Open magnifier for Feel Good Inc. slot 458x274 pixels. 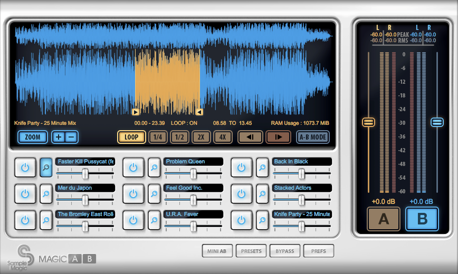[154, 194]
